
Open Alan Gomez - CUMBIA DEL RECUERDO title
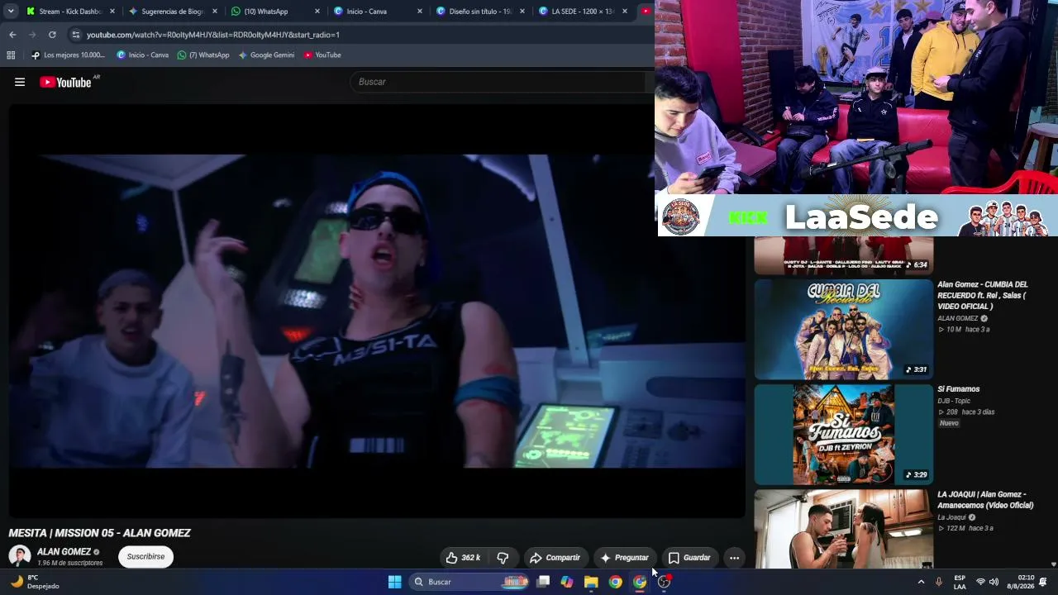983,295
